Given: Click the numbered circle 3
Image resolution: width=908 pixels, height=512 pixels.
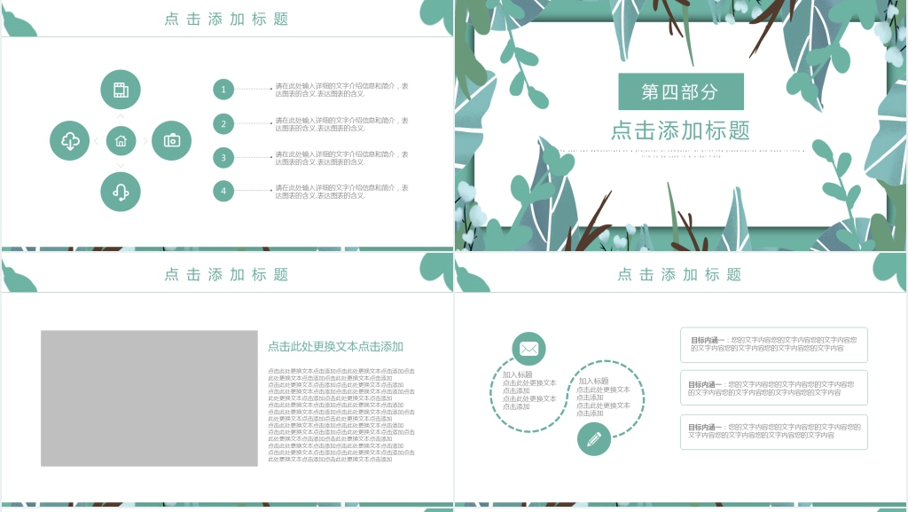Looking at the screenshot, I should tap(223, 157).
